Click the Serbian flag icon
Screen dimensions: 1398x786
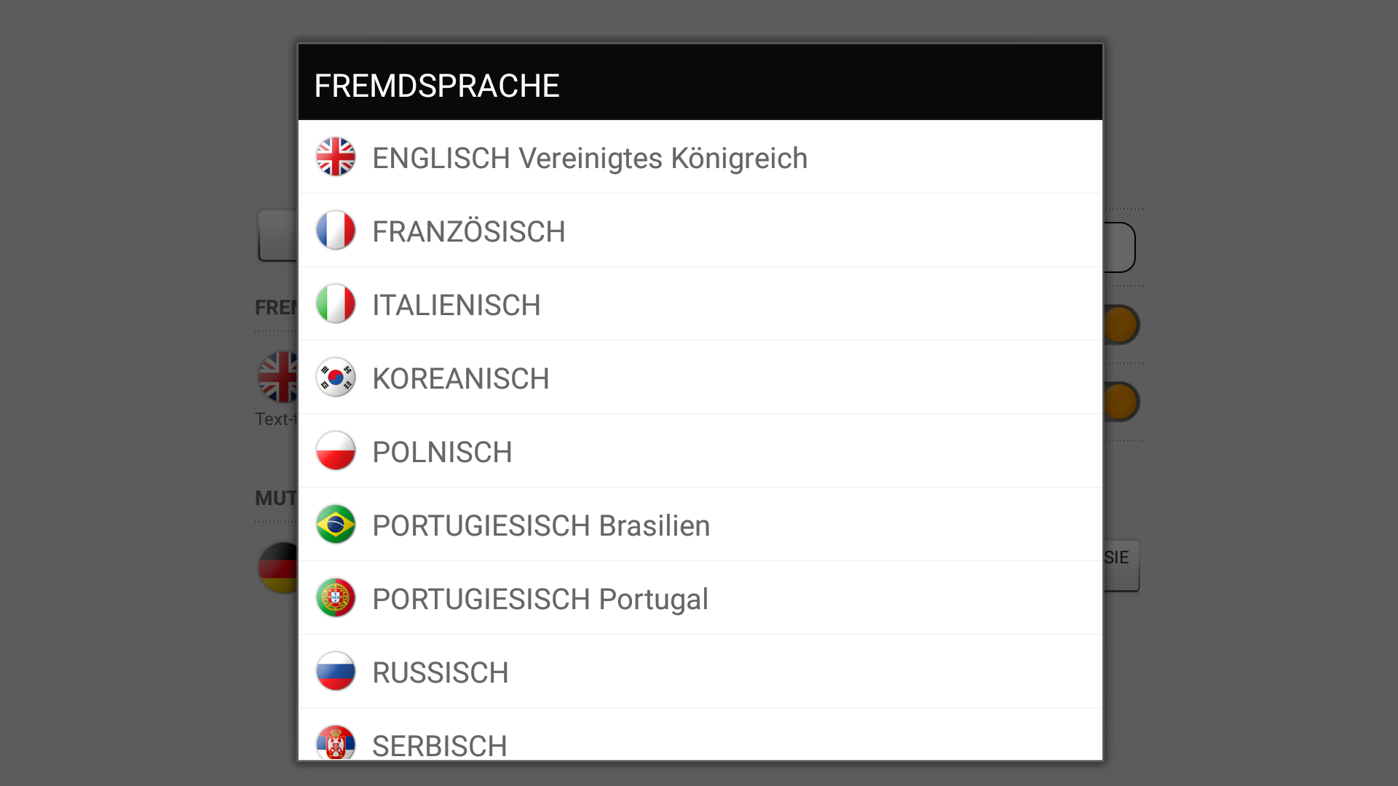click(336, 742)
